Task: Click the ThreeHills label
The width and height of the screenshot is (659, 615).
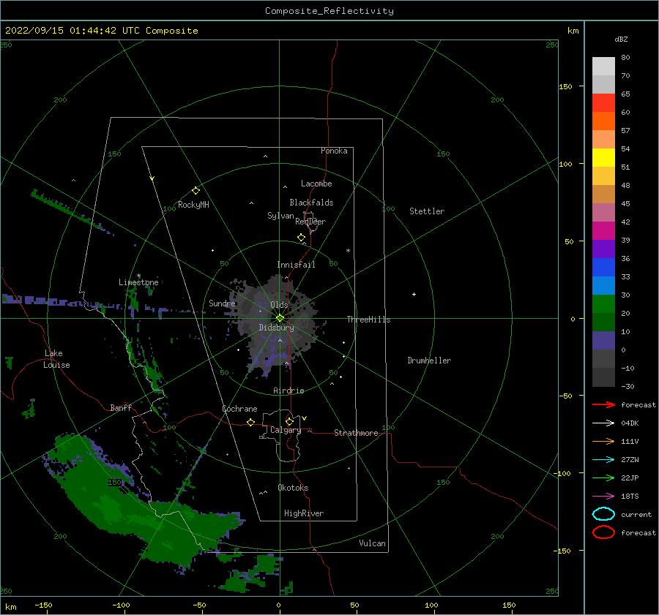Action: [x=368, y=320]
